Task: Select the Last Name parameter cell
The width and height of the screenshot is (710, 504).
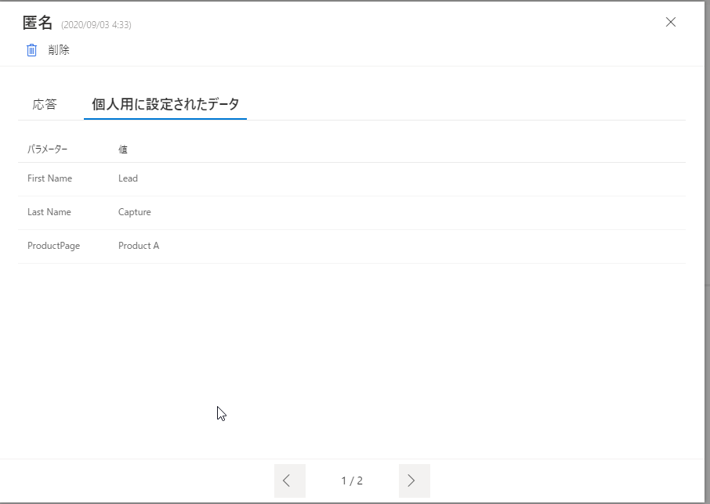Action: [49, 212]
